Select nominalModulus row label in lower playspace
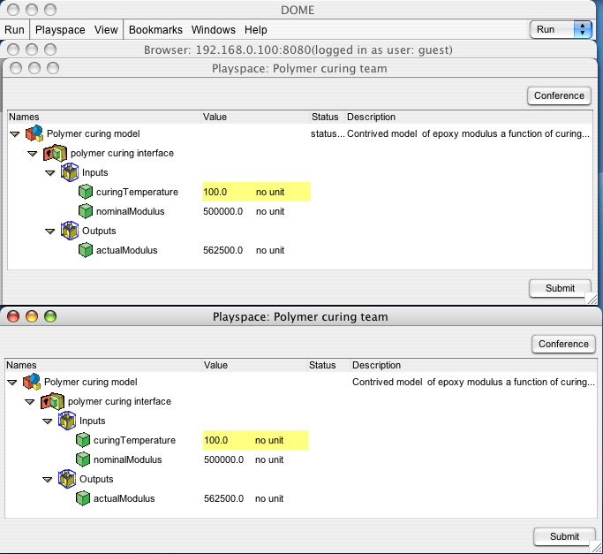The image size is (603, 554). coord(127,459)
